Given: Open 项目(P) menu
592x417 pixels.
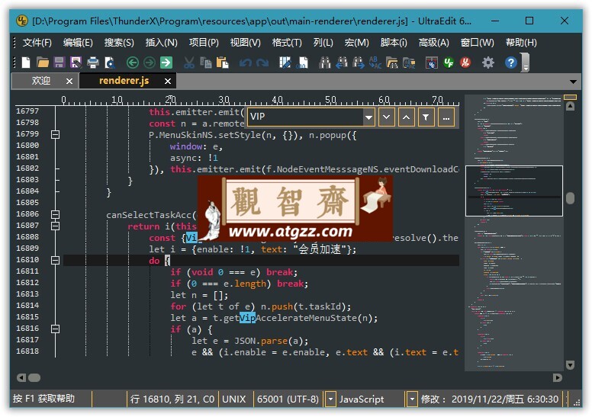Looking at the screenshot, I should [x=204, y=43].
